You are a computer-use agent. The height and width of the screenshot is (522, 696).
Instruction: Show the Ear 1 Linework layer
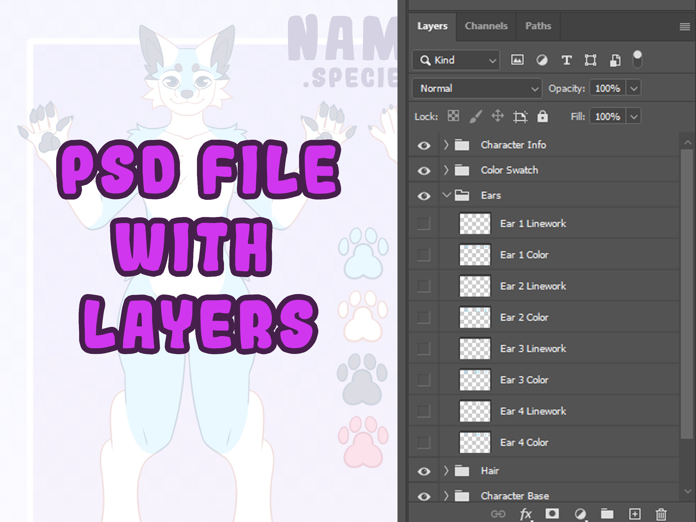click(x=424, y=223)
